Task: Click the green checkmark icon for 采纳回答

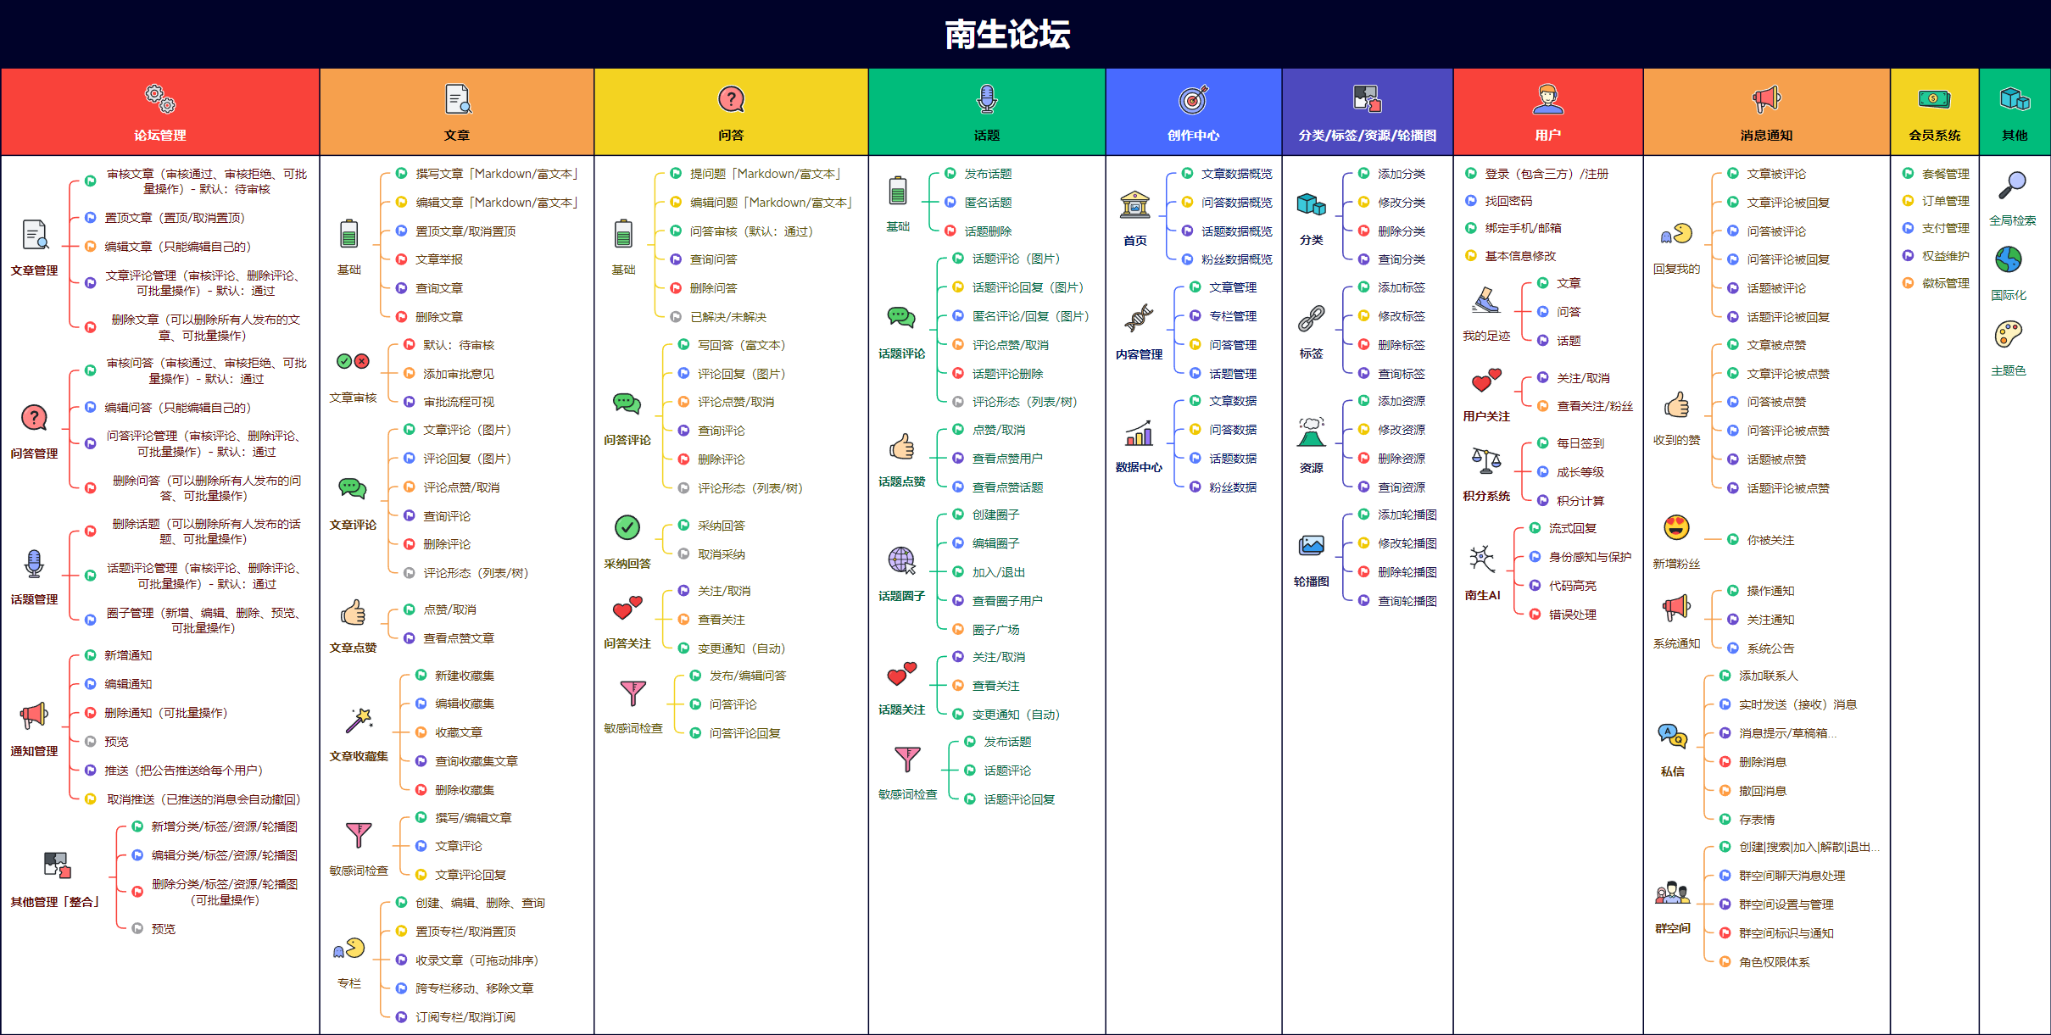Action: click(627, 527)
